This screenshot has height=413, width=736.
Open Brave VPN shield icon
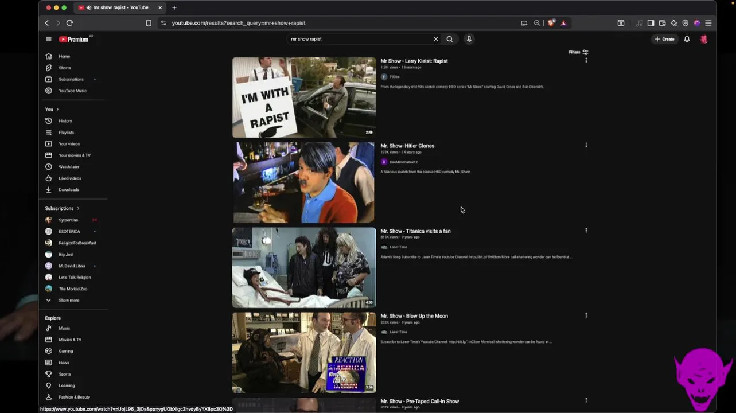(x=685, y=23)
